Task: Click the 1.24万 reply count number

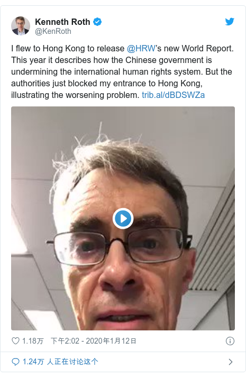Action: pyautogui.click(x=33, y=362)
